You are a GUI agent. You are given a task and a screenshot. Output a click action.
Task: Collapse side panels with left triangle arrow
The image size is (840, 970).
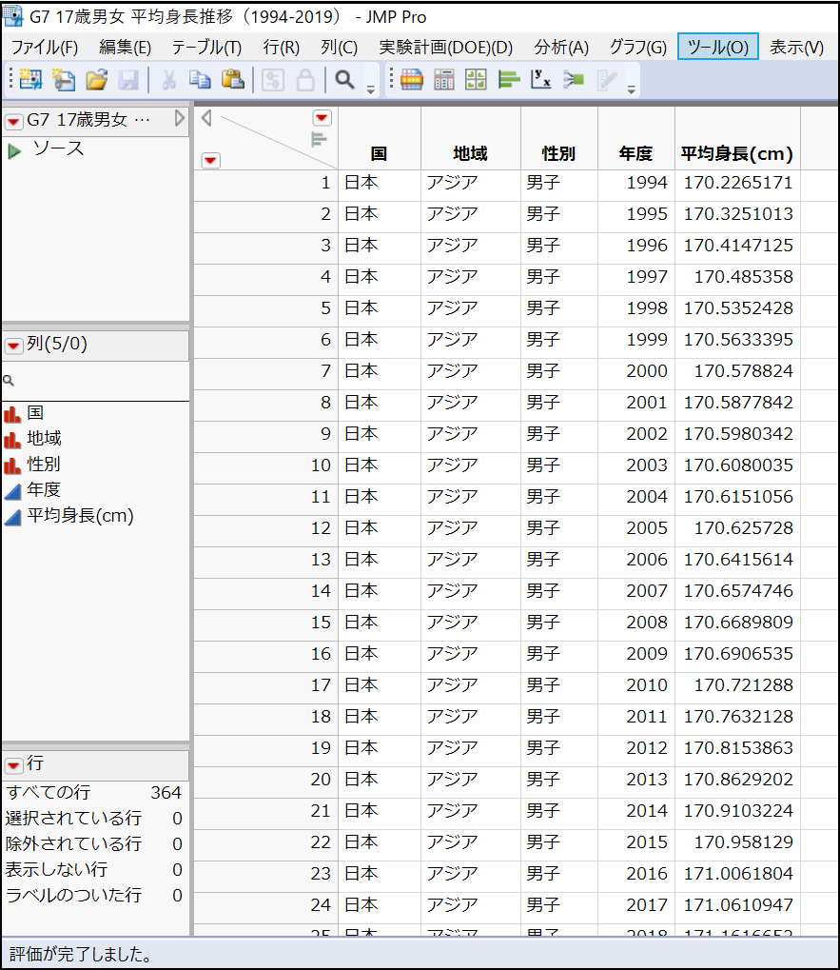tap(206, 117)
